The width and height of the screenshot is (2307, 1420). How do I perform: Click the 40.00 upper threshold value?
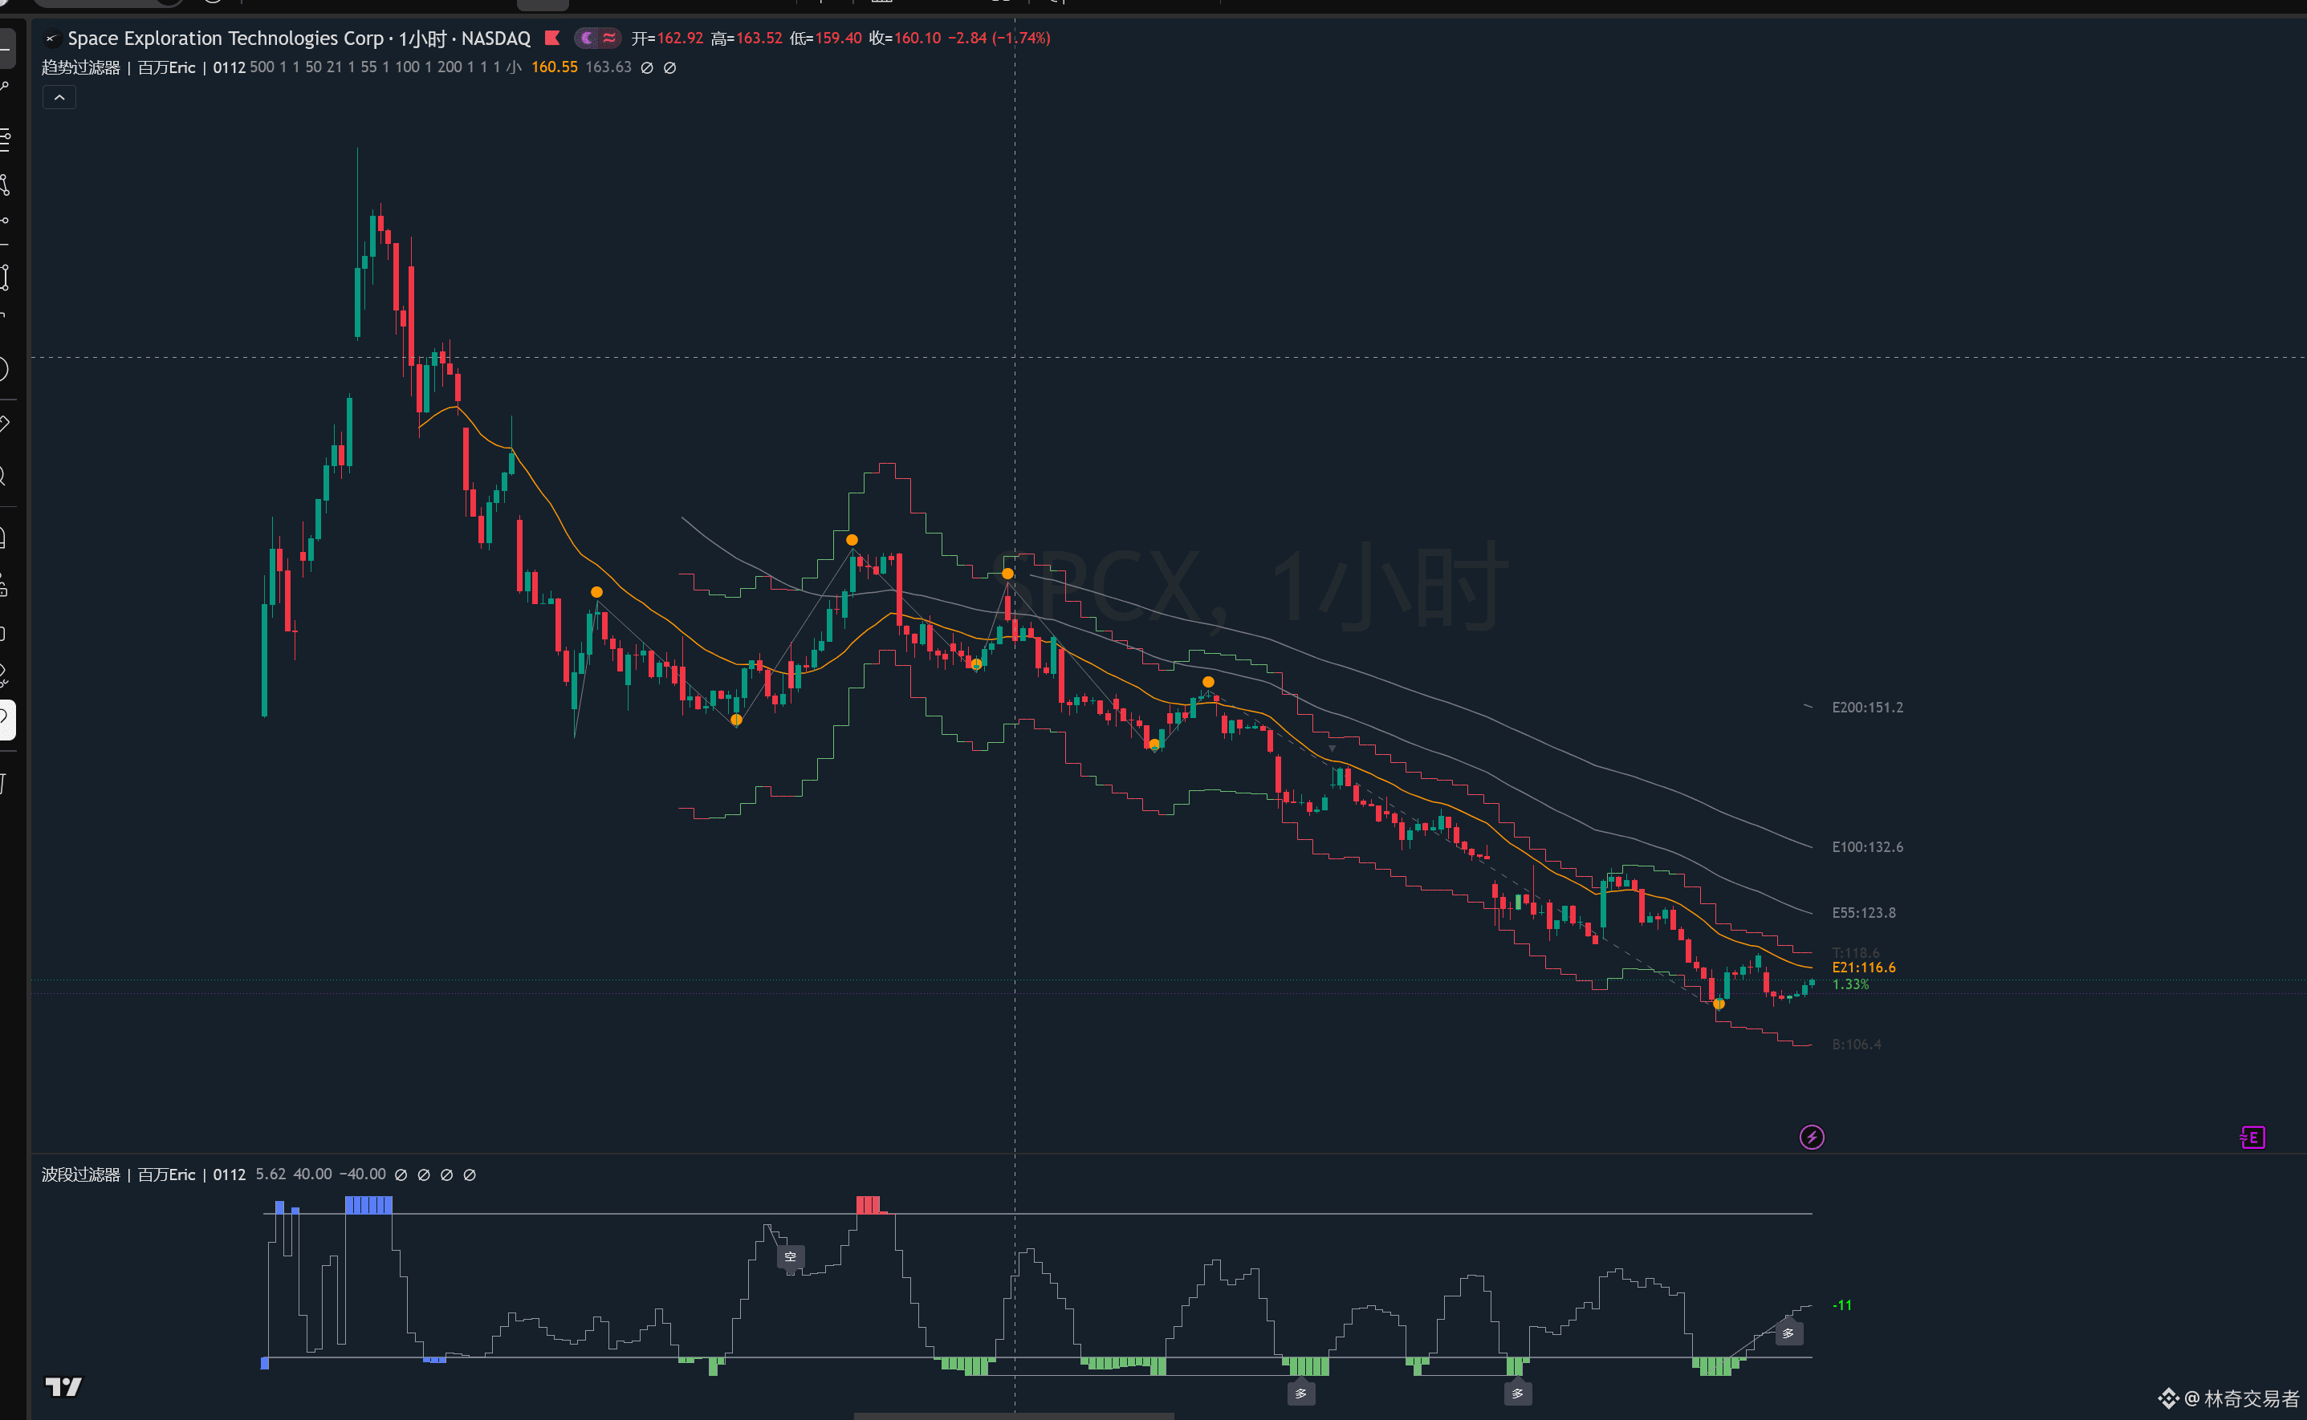[313, 1175]
